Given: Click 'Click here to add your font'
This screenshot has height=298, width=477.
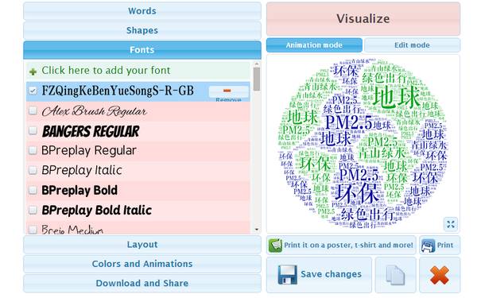Looking at the screenshot, I should point(106,71).
